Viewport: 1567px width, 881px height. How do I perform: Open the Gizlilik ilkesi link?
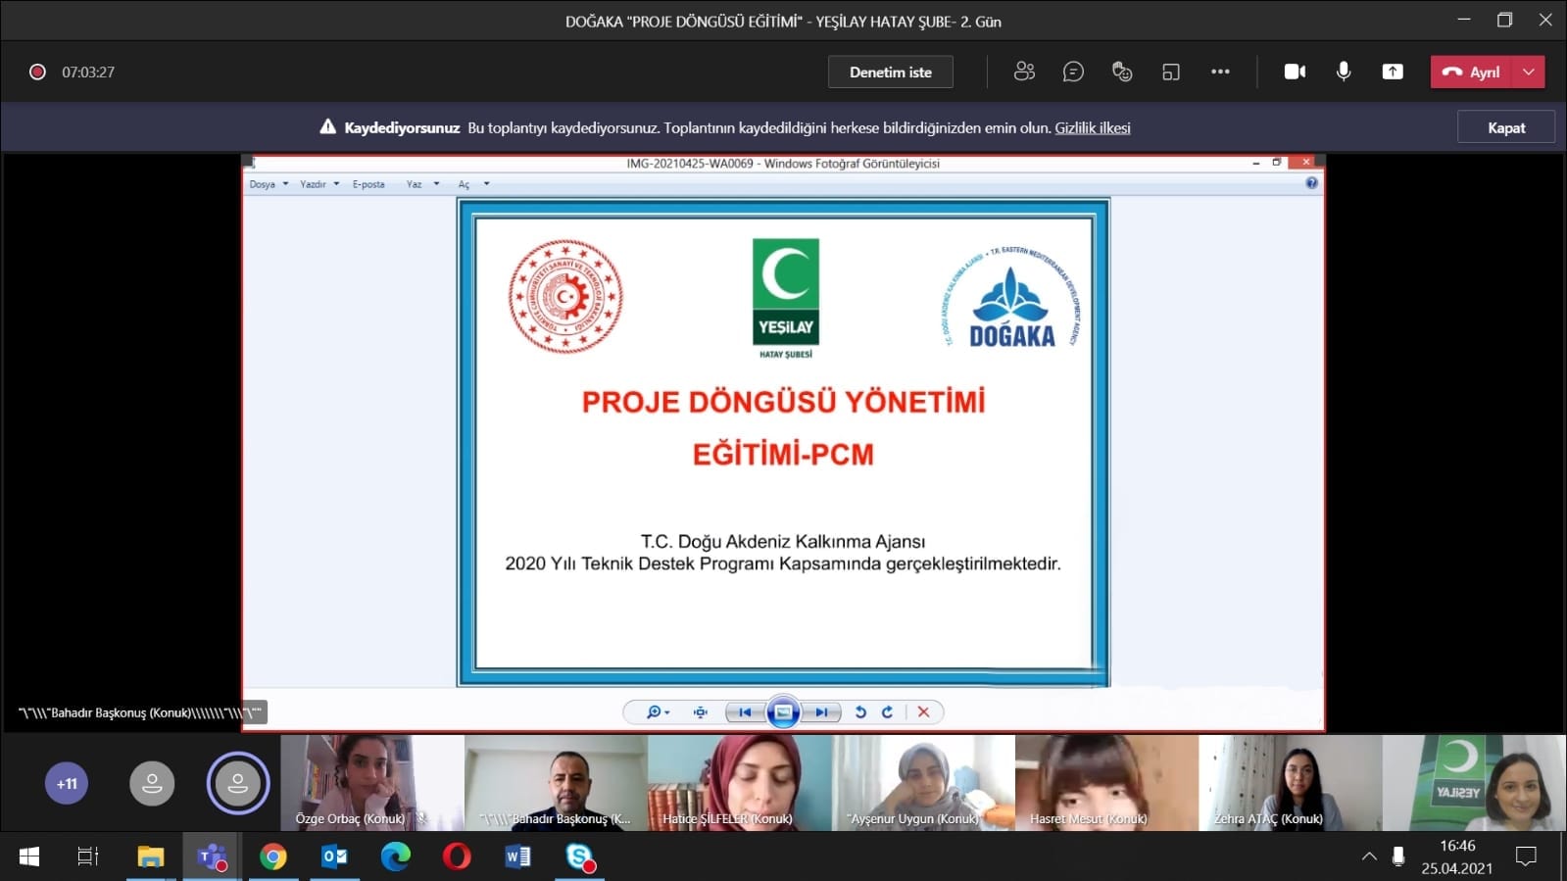pyautogui.click(x=1093, y=127)
